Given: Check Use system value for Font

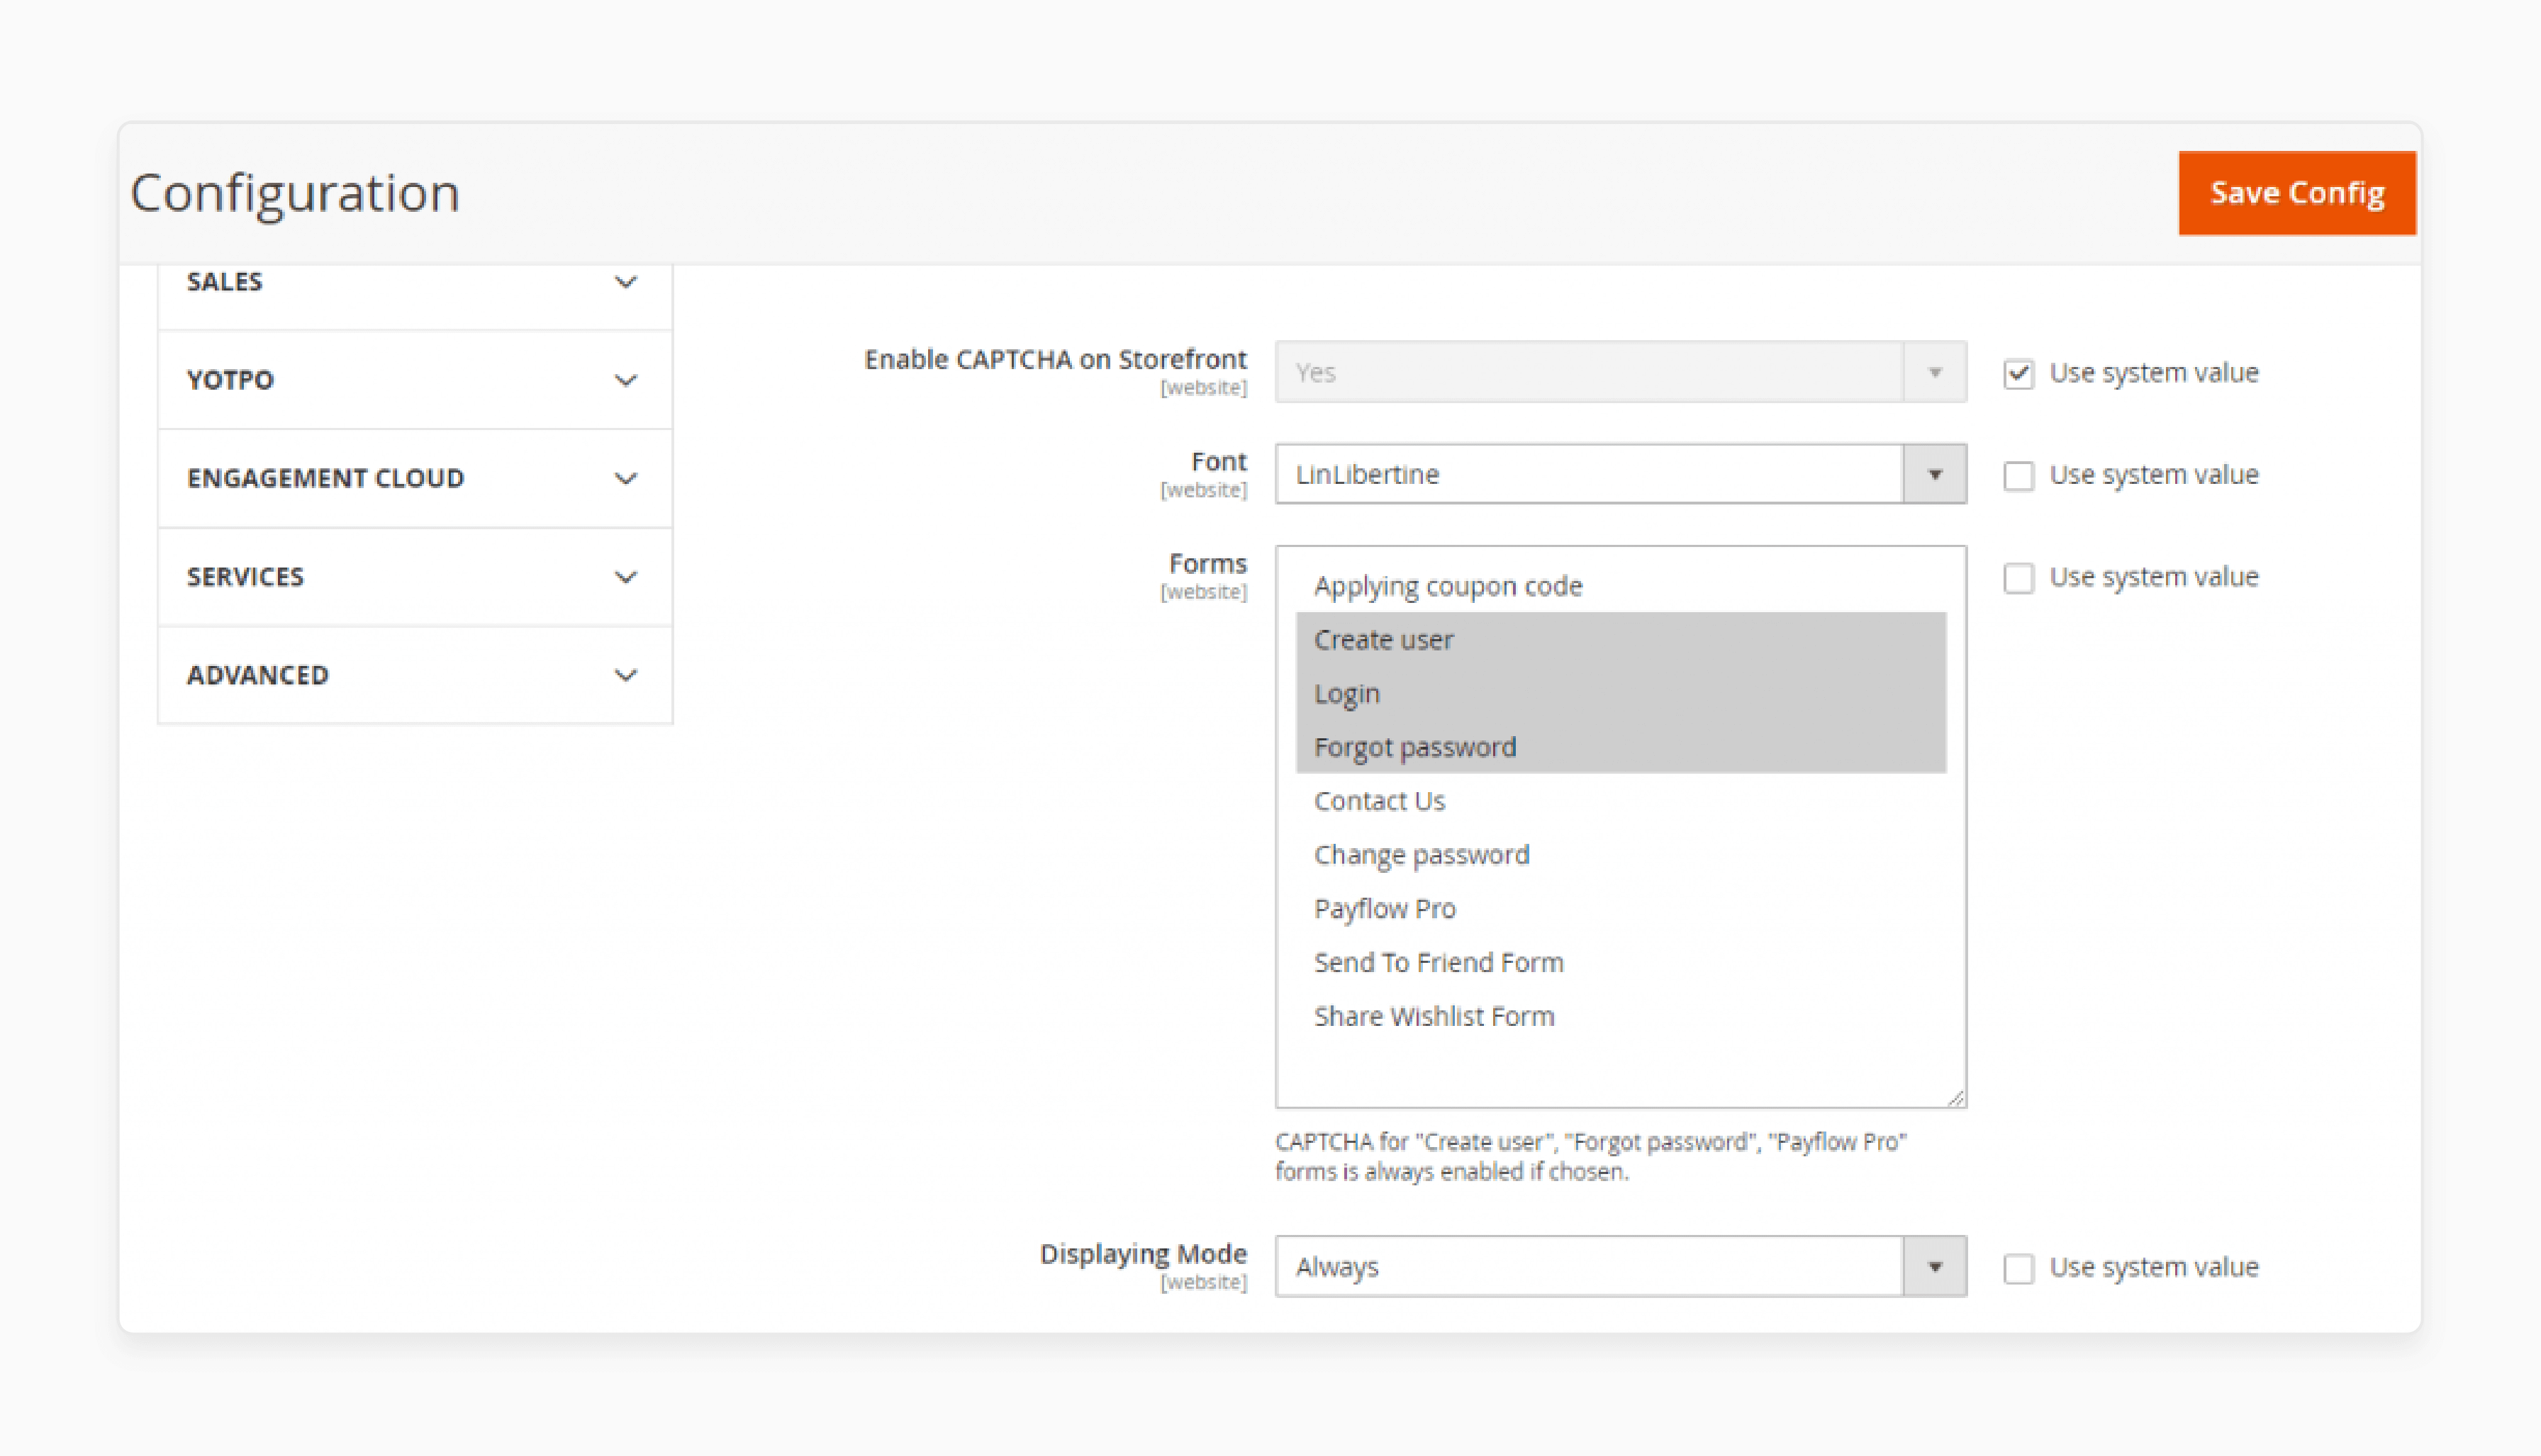Looking at the screenshot, I should tap(2018, 476).
